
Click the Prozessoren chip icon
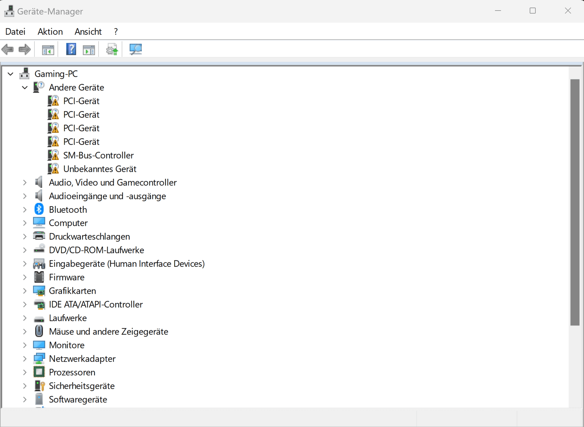pos(39,372)
